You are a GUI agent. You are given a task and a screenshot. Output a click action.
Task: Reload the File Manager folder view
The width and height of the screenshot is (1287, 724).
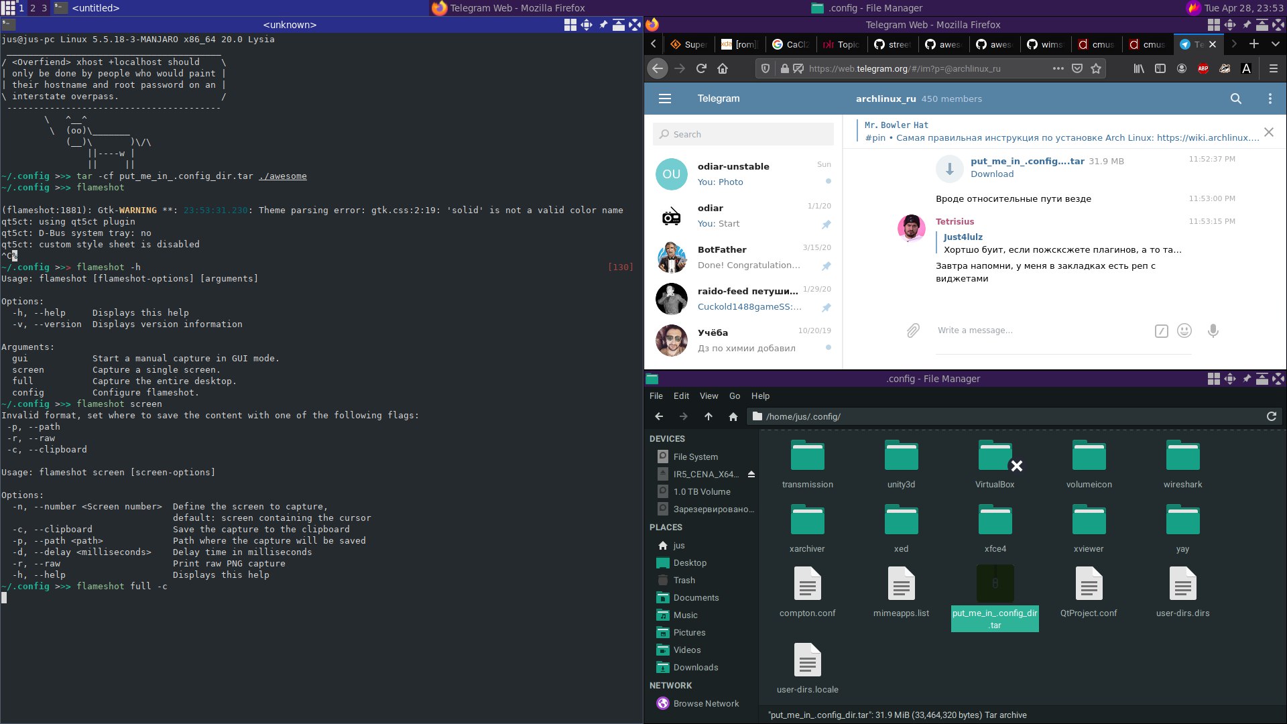pos(1271,416)
